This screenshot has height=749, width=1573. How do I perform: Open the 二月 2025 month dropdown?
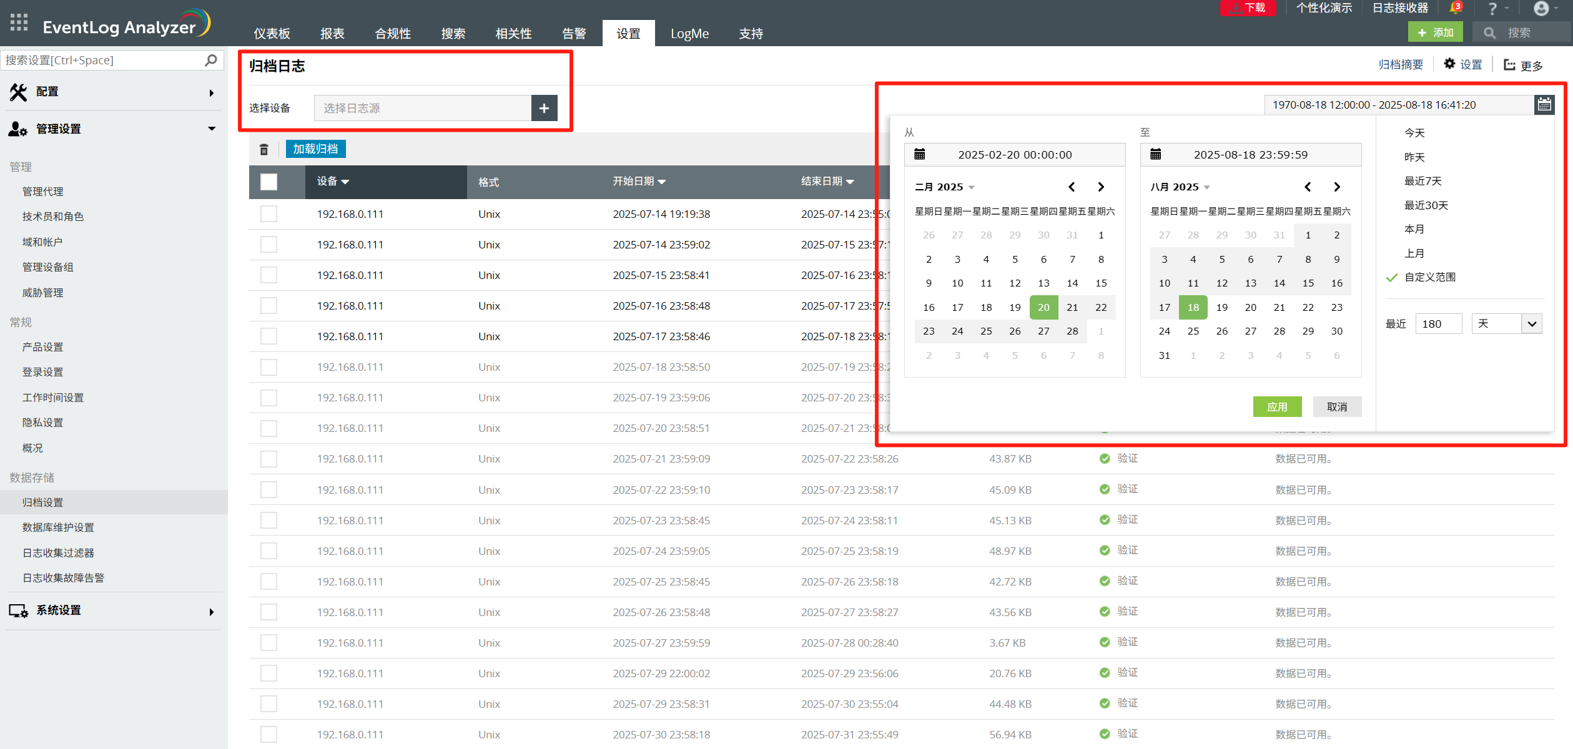(944, 187)
